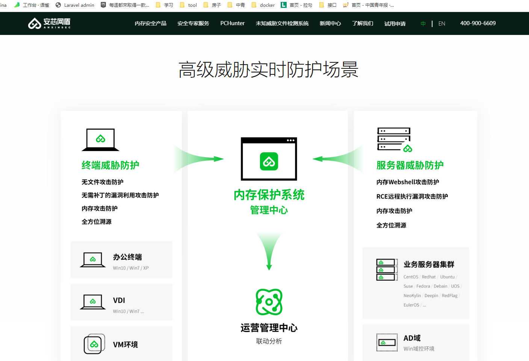Image resolution: width=529 pixels, height=361 pixels.
Task: Click the 运营管理中心 heading
Action: click(269, 328)
